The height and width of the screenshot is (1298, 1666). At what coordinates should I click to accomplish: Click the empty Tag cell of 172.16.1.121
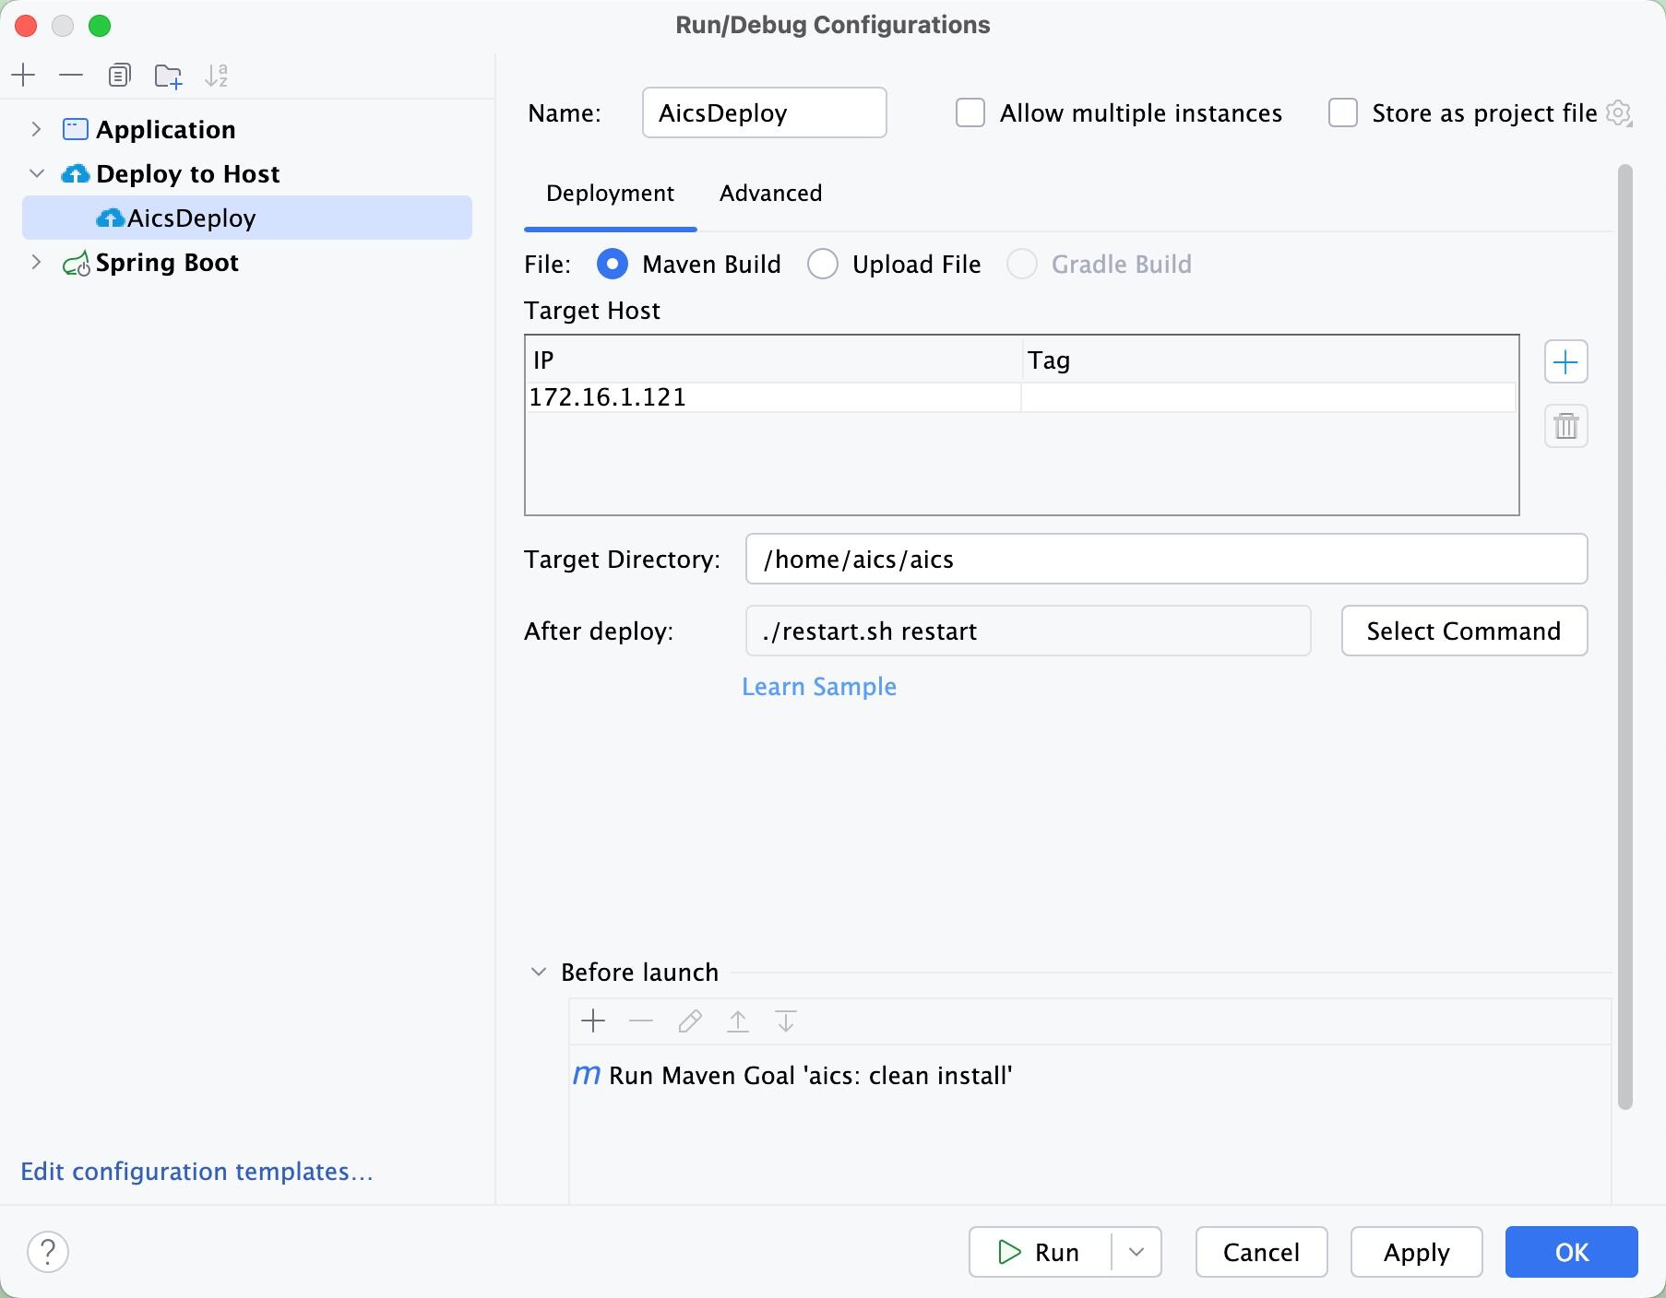(x=1268, y=397)
